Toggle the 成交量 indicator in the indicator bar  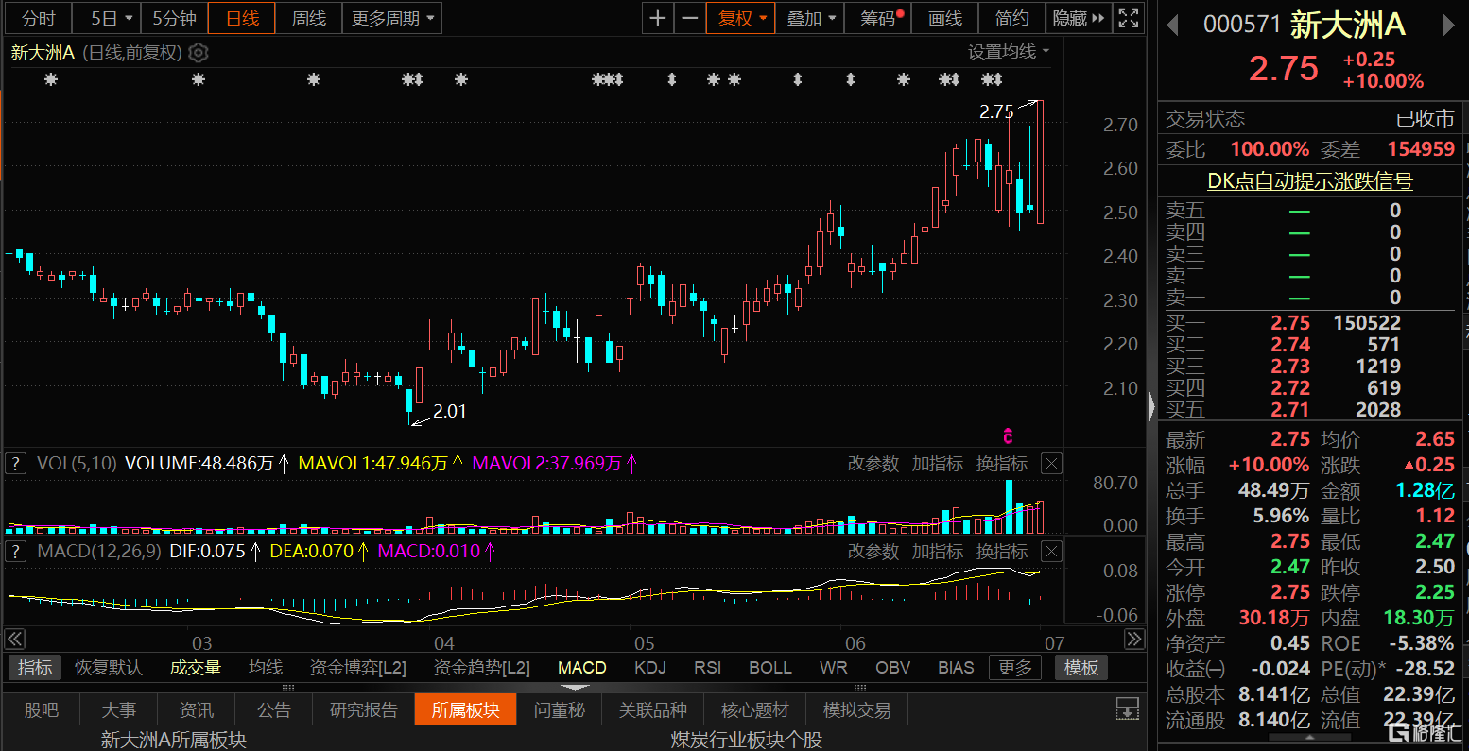click(x=196, y=668)
